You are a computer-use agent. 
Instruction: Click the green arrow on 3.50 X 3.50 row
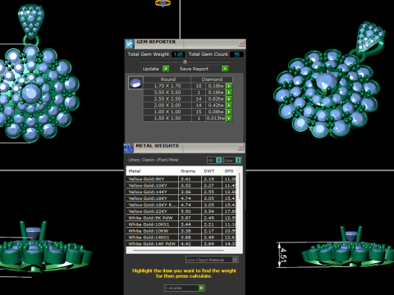pos(229,93)
